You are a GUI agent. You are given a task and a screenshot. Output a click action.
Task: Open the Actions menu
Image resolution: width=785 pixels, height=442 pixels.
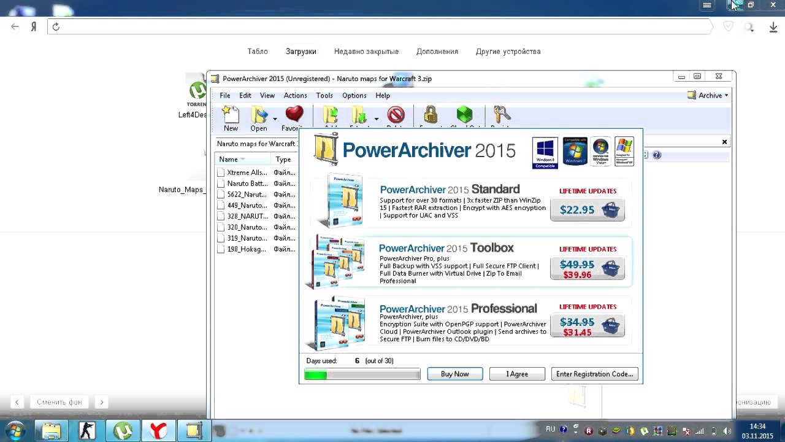[295, 96]
